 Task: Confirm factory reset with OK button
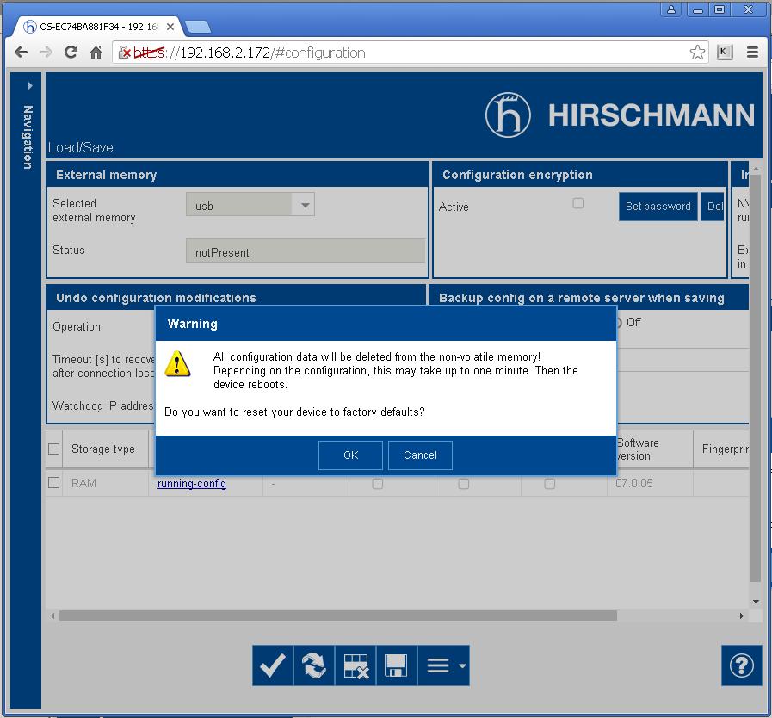pos(350,455)
